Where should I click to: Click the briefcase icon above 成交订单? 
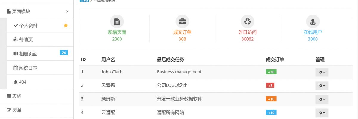tap(182, 21)
